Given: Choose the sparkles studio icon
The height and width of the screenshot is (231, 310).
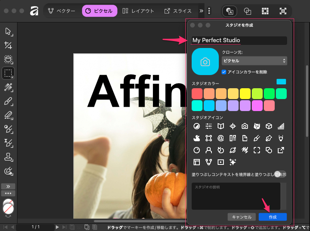Looking at the screenshot, I should [233, 162].
